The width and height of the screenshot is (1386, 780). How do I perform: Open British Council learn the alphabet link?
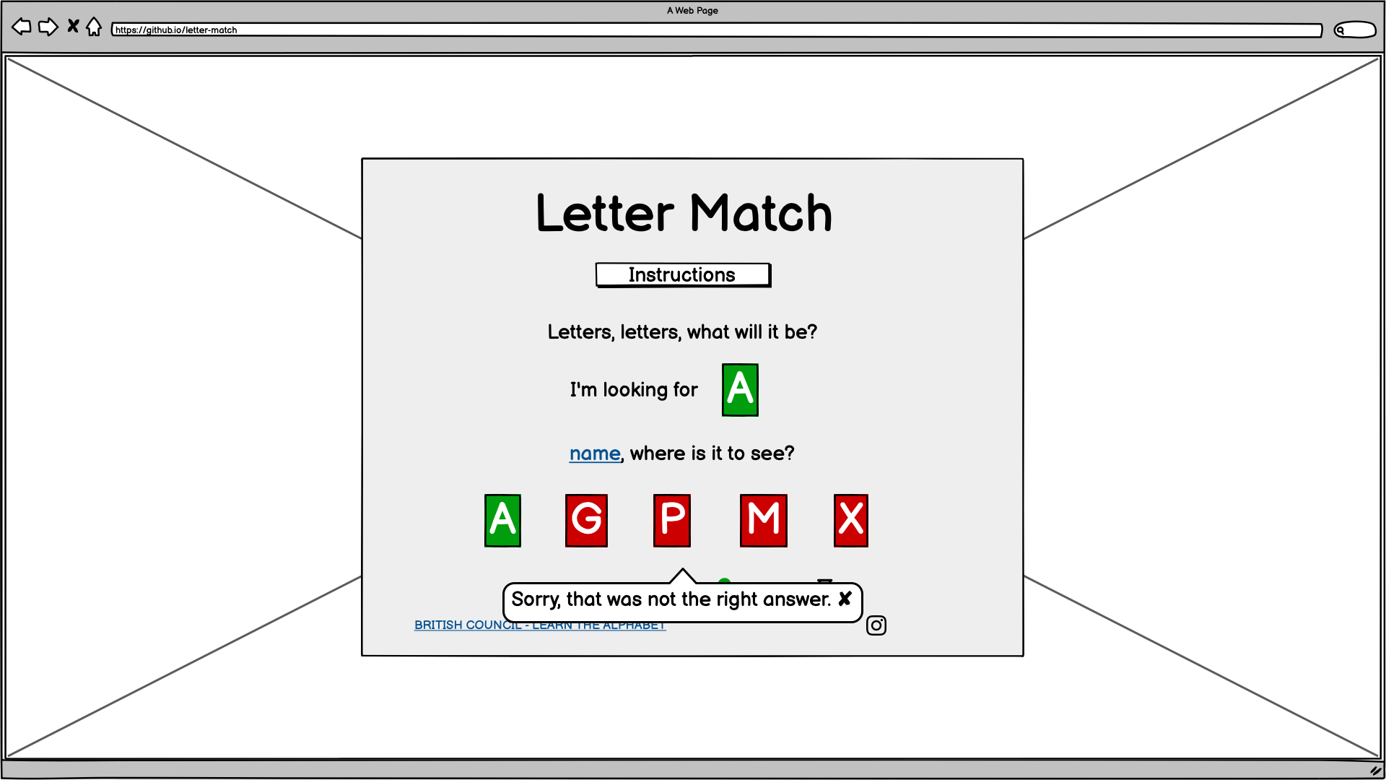pos(540,625)
